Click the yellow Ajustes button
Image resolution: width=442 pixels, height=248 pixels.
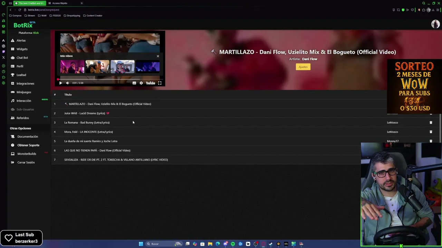(303, 67)
